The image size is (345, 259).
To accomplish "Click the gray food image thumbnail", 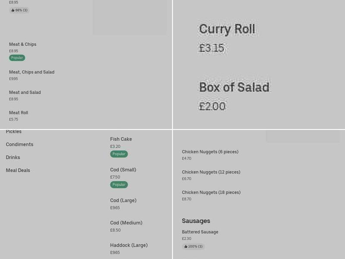I will (x=129, y=18).
